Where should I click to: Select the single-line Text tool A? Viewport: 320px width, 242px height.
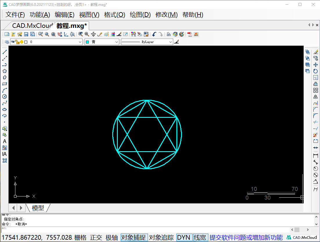4,141
